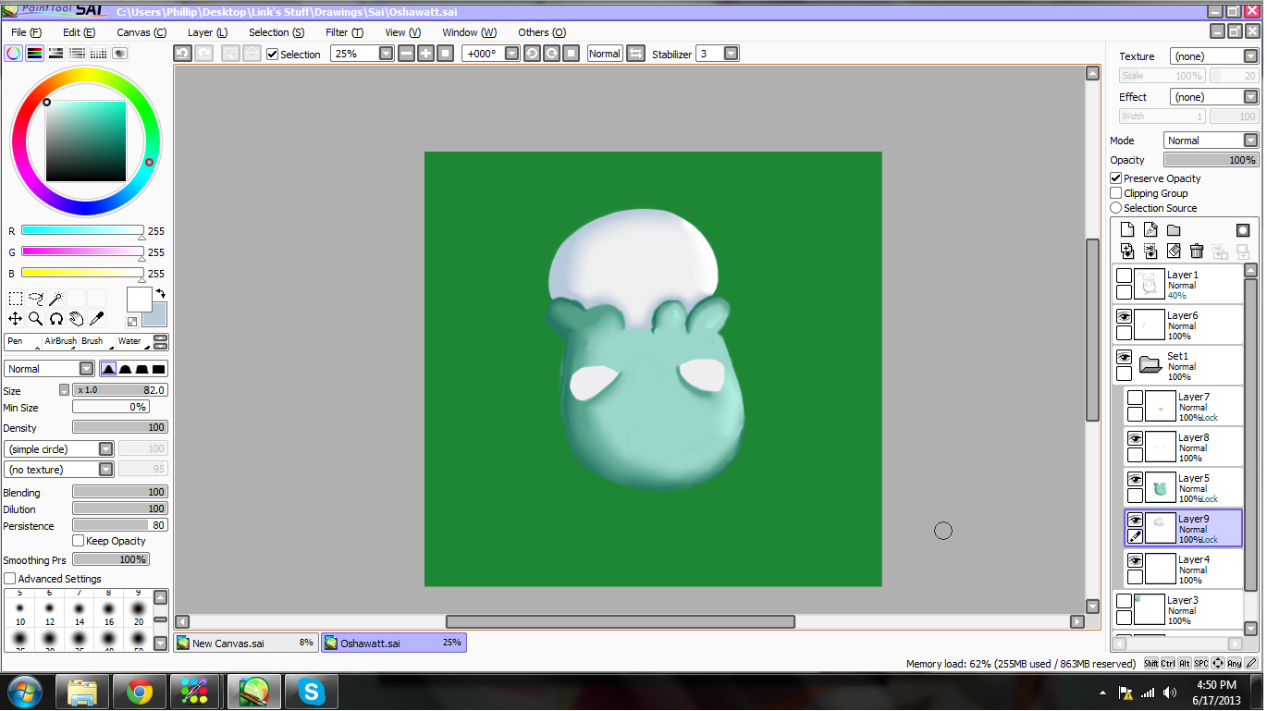Pick the Eyedropper color picker tool
Viewport: 1267px width, 711px height.
point(96,319)
